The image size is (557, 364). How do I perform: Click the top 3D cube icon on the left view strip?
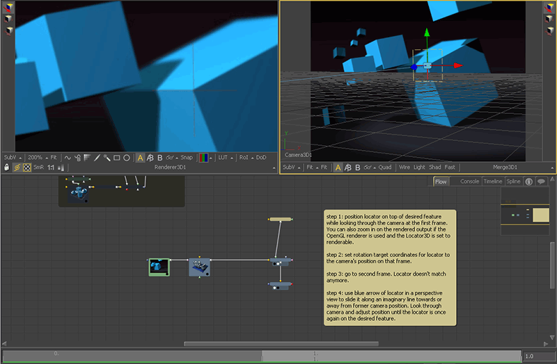pyautogui.click(x=8, y=8)
